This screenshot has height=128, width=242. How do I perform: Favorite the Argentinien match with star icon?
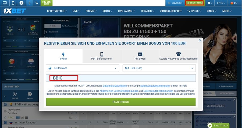(5, 117)
